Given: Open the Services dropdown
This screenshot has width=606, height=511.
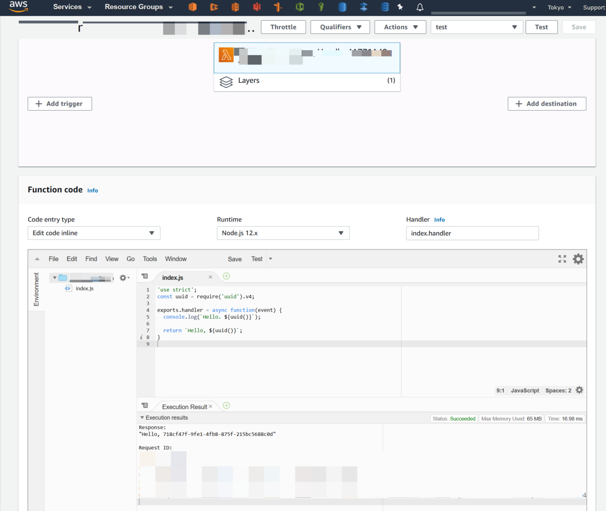Looking at the screenshot, I should 72,7.
